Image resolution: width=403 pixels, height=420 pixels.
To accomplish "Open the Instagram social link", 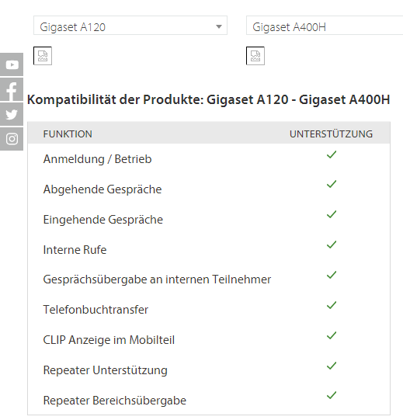I will [12, 139].
